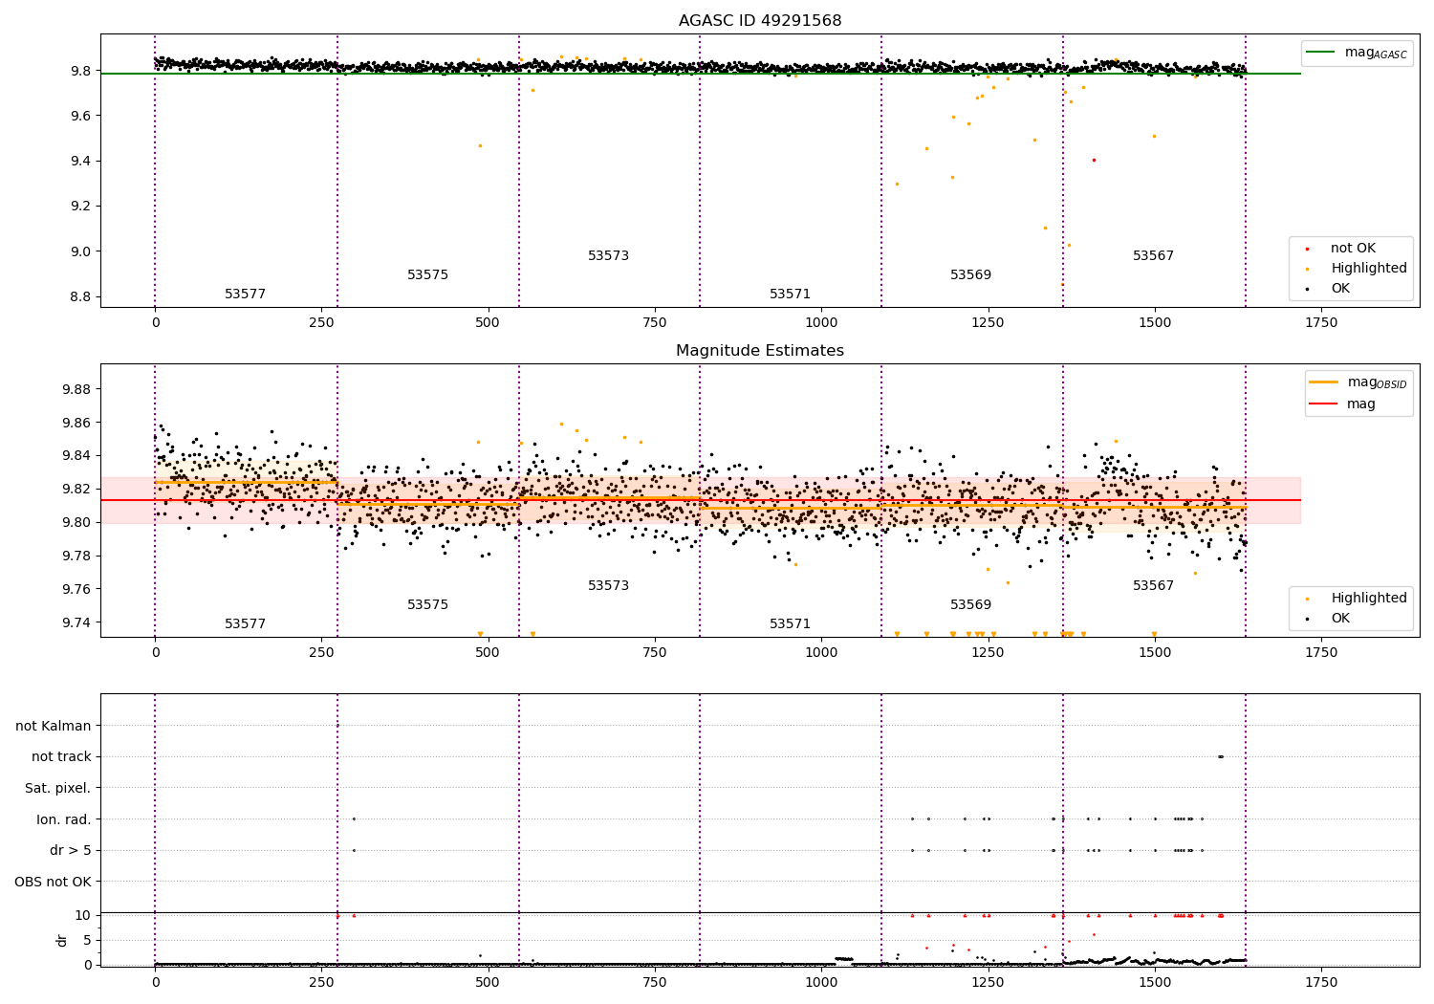Click the "not track" black marker in bottom panel
The height and width of the screenshot is (1004, 1434).
1221,756
